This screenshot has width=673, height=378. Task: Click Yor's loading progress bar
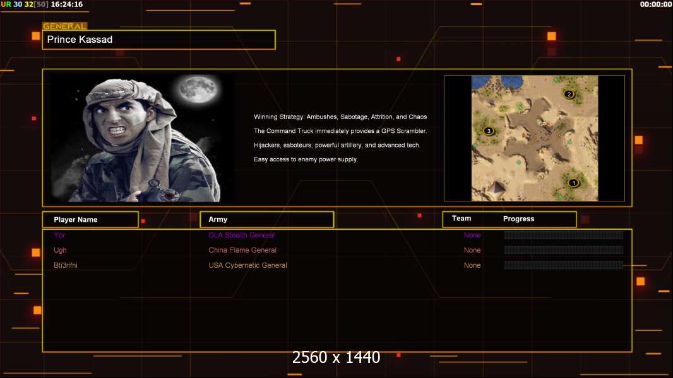coord(563,235)
